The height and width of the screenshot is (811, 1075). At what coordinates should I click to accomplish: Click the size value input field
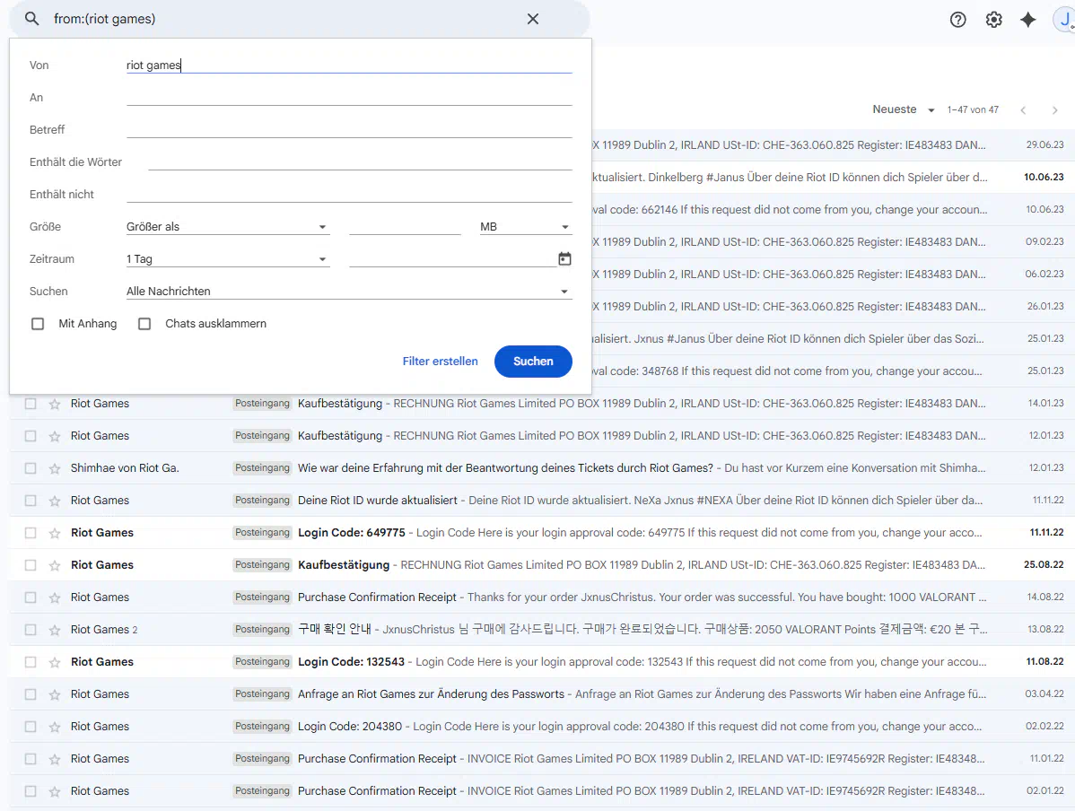[405, 226]
